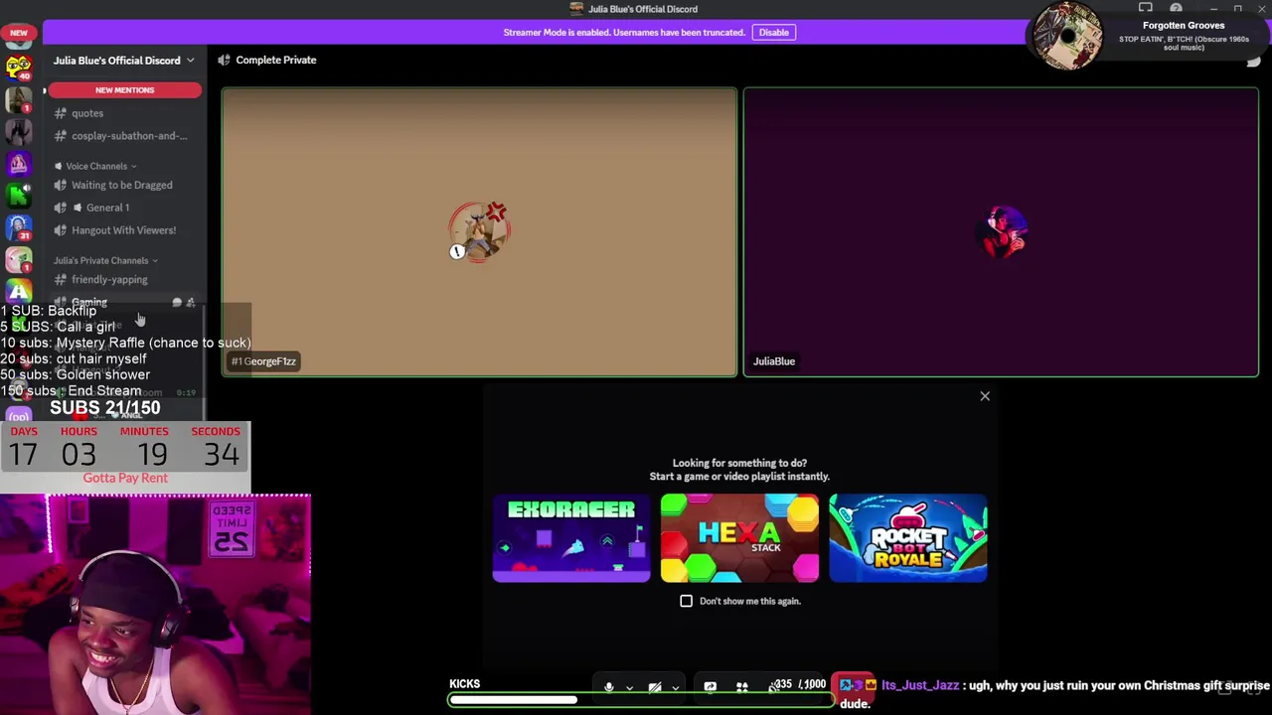Viewport: 1272px width, 715px height.
Task: Open camera options chevron
Action: click(x=676, y=687)
